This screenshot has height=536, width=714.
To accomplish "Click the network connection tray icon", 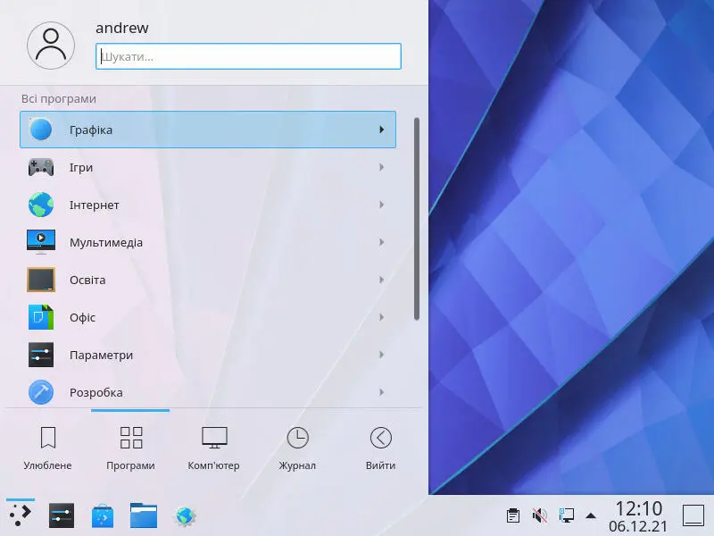I will click(566, 515).
